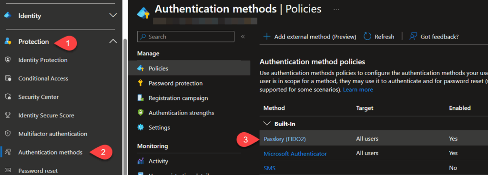Click the Identity Protection shield icon
This screenshot has height=175, width=488.
[x=8, y=60]
